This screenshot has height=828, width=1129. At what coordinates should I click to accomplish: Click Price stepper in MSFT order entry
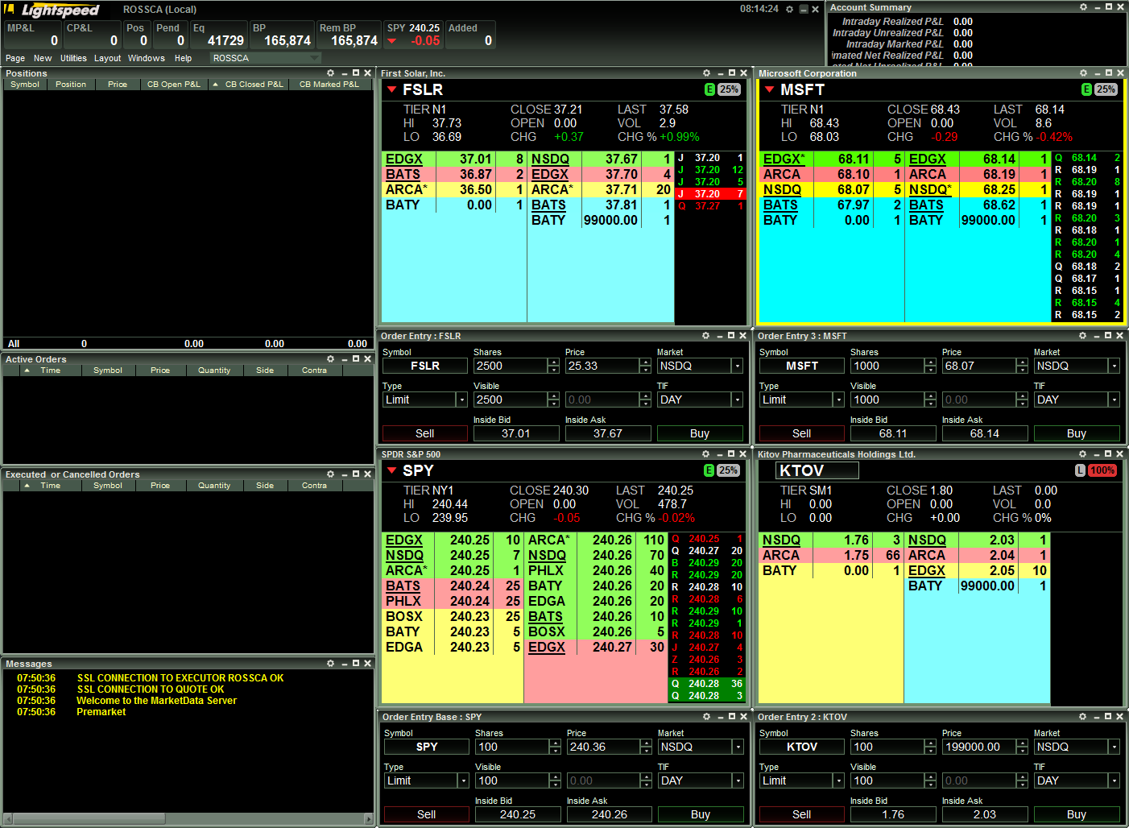pyautogui.click(x=1022, y=366)
